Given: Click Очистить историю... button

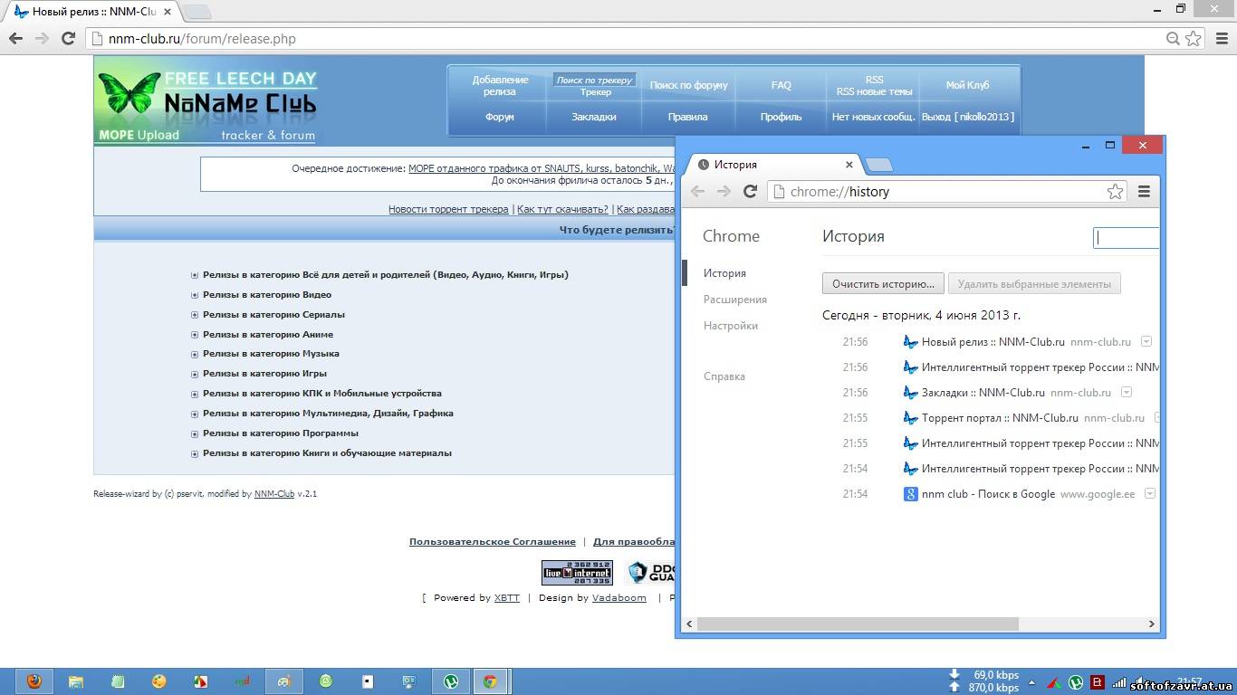Looking at the screenshot, I should 883,283.
